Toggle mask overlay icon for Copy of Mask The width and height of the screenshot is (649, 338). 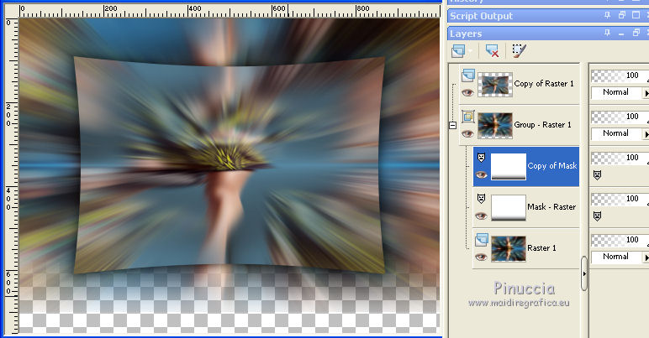[597, 175]
